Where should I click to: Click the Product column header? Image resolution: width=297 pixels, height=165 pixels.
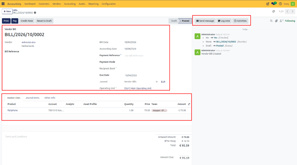(x=12, y=104)
